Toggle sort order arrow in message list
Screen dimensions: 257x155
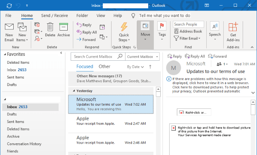click(x=150, y=67)
